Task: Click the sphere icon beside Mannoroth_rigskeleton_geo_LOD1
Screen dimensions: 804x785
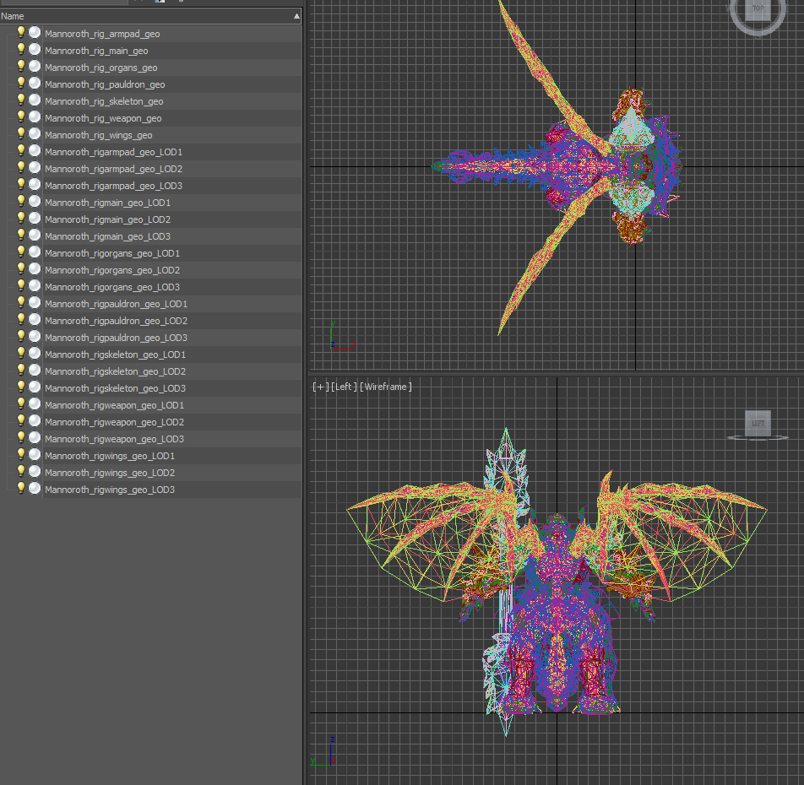Action: tap(35, 354)
